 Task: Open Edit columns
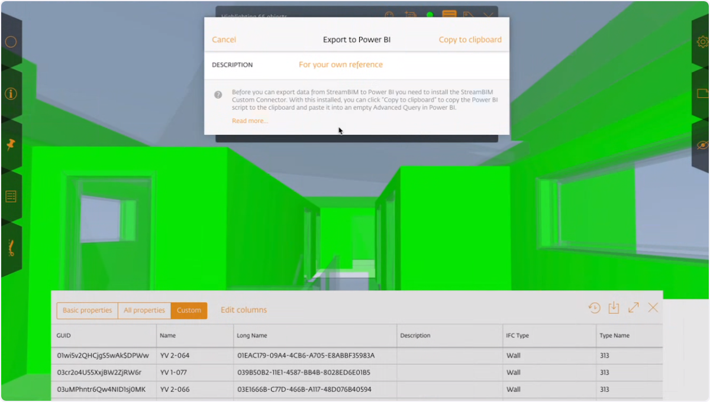point(244,310)
